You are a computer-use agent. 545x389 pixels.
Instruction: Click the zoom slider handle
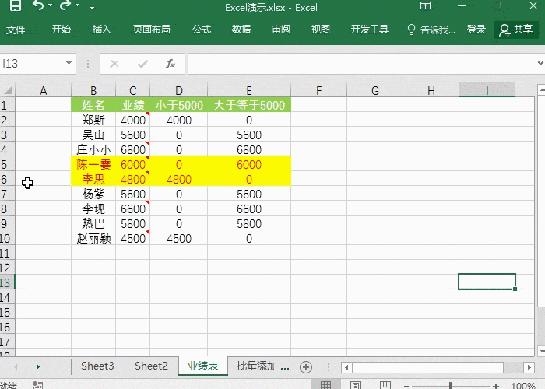coord(451,385)
